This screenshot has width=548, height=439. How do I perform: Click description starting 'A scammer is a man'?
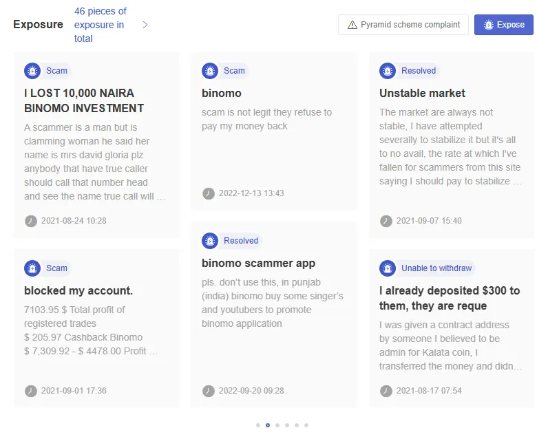pyautogui.click(x=94, y=162)
